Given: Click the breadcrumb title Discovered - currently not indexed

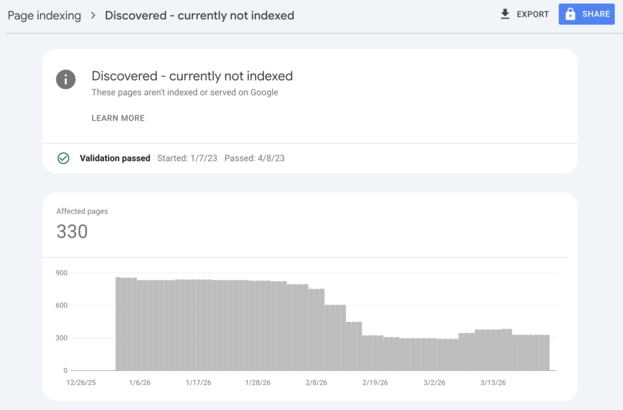Looking at the screenshot, I should point(200,15).
